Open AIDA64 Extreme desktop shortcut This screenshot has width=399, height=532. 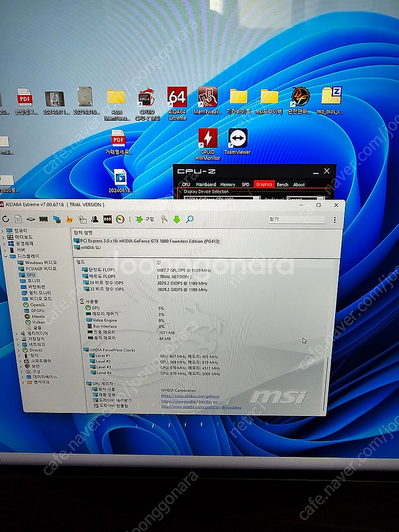pyautogui.click(x=177, y=104)
